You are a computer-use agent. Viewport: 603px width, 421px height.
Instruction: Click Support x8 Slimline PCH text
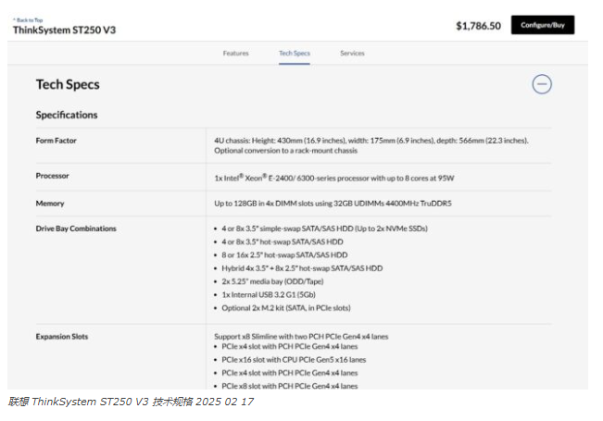301,337
